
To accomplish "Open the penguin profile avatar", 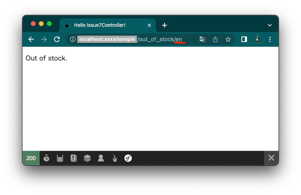I will [257, 39].
